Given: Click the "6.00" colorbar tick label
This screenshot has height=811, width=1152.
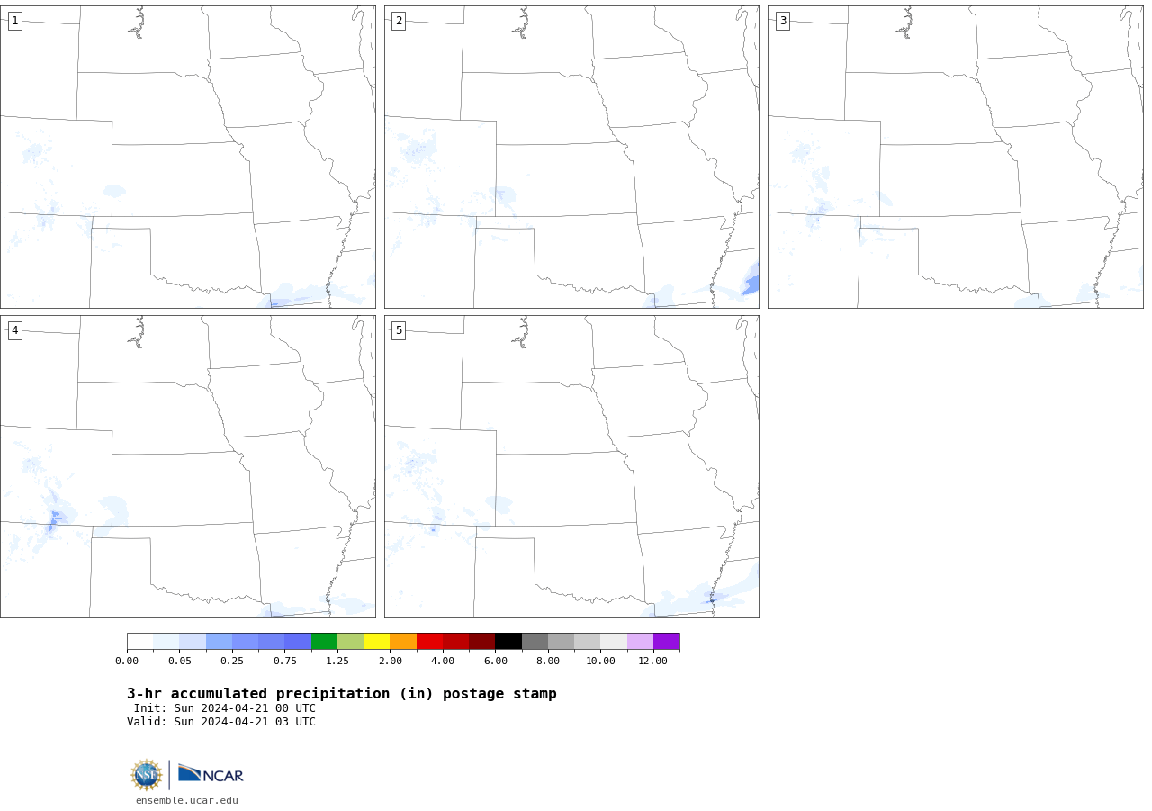Looking at the screenshot, I should 496,661.
